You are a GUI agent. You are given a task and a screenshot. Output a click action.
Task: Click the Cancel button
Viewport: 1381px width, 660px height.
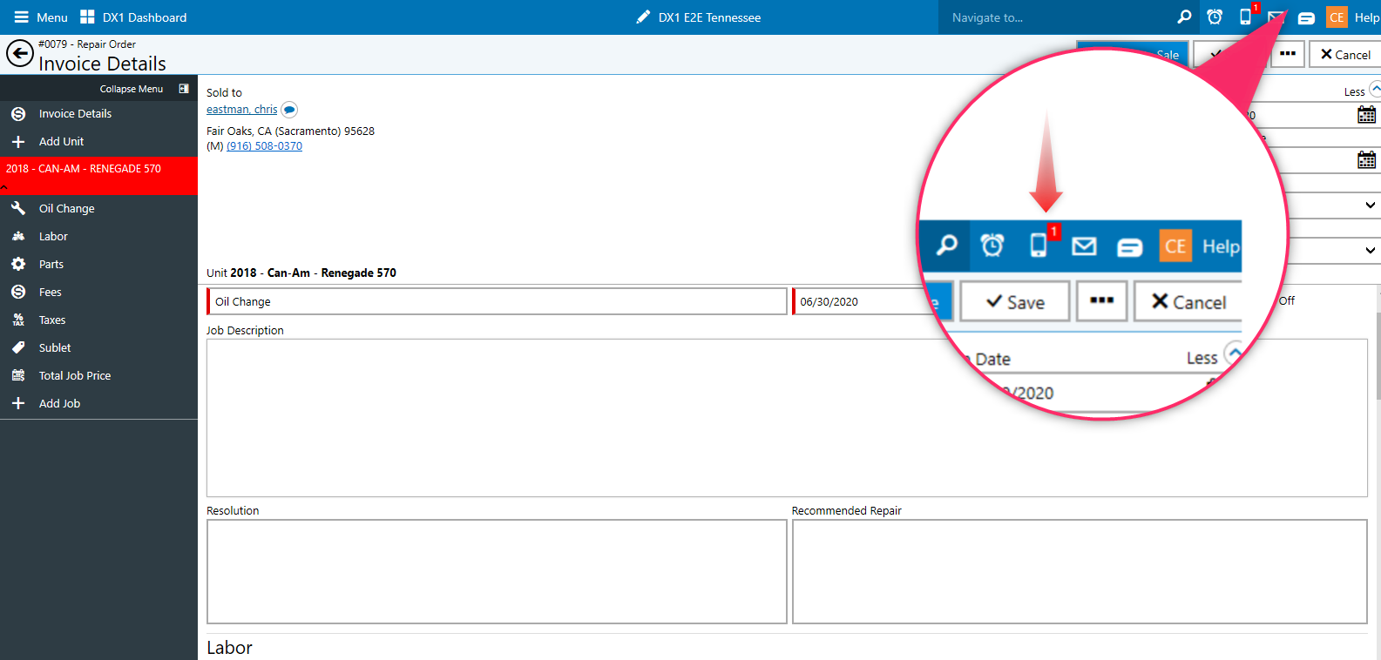coord(1345,54)
